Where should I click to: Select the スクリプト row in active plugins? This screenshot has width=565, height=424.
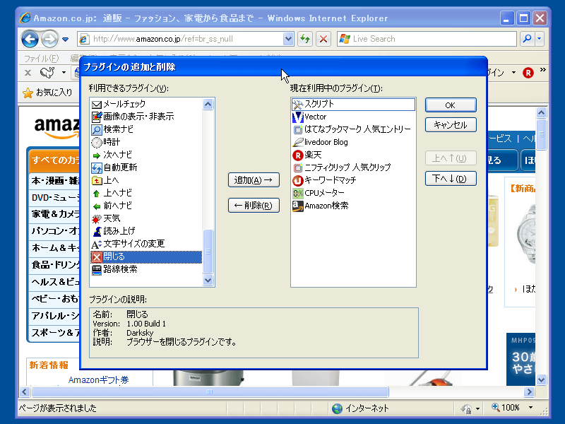pyautogui.click(x=353, y=104)
